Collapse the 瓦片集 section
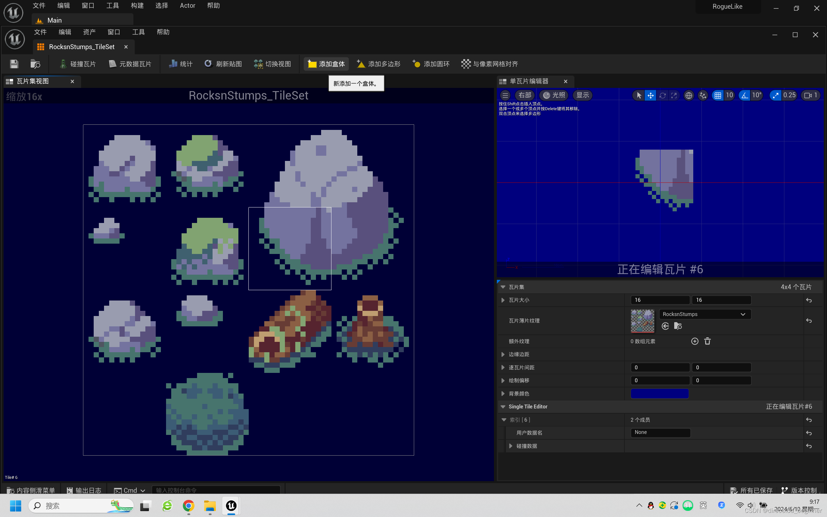827x517 pixels. point(503,287)
